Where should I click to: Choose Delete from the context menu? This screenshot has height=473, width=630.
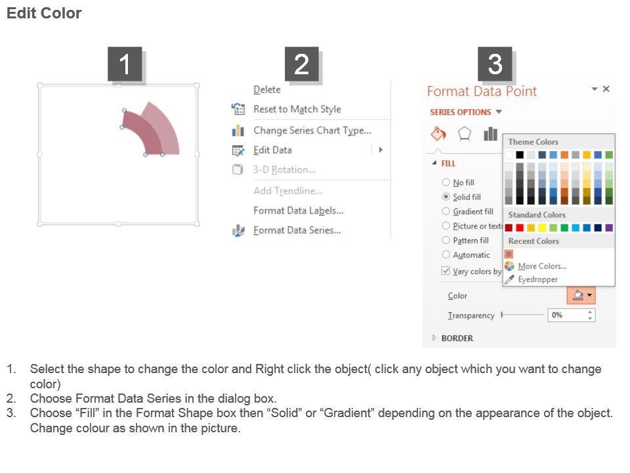266,90
